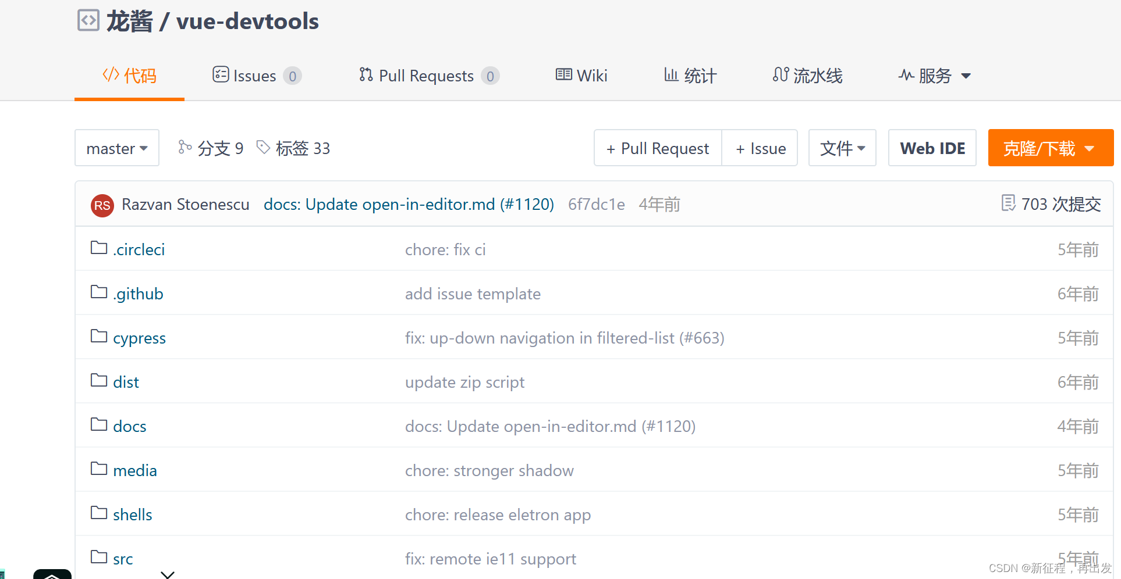
Task: Click the folder icon for media
Action: [x=99, y=469]
